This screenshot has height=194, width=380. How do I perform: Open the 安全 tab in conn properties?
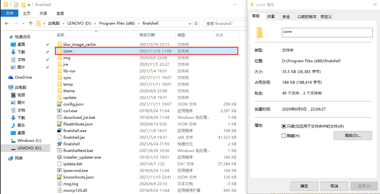287,16
